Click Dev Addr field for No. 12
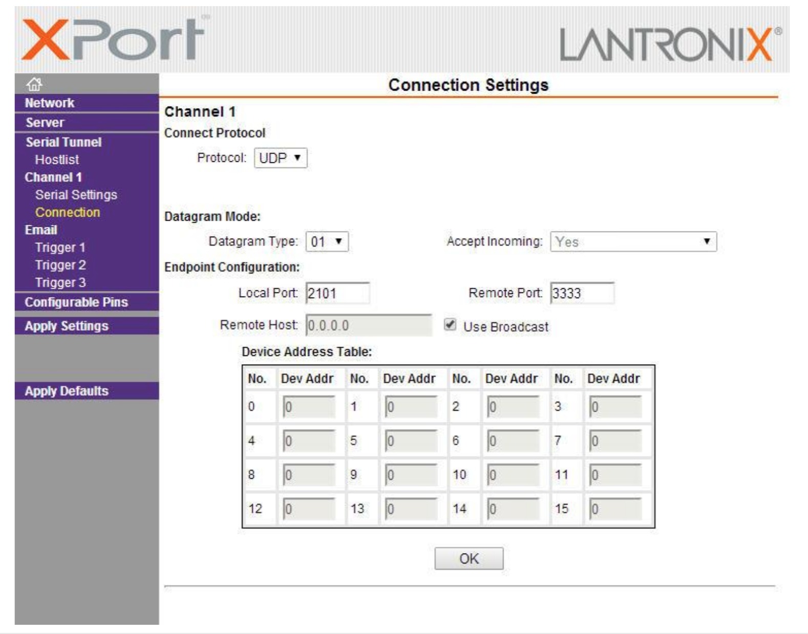Image resolution: width=808 pixels, height=634 pixels. [309, 509]
